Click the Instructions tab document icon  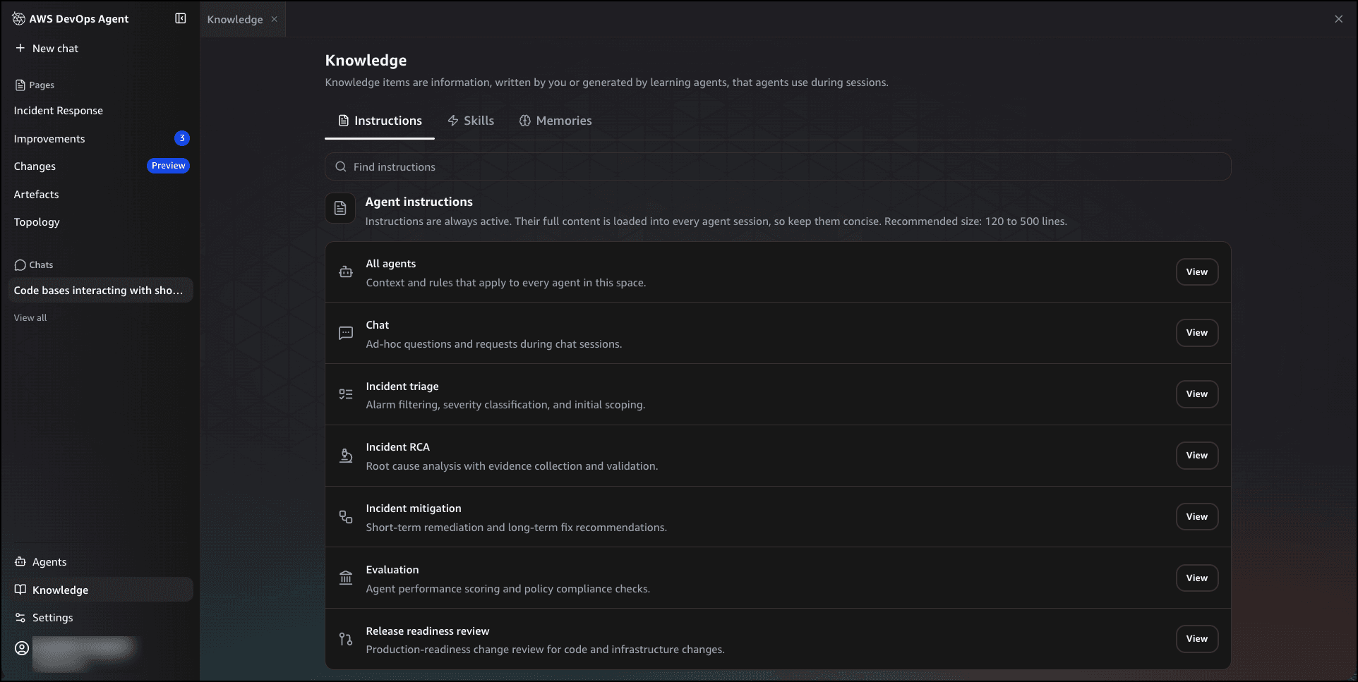click(344, 121)
